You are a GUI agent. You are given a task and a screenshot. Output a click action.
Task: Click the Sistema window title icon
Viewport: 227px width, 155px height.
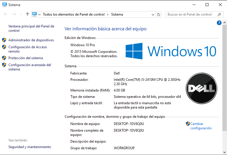tap(5, 5)
